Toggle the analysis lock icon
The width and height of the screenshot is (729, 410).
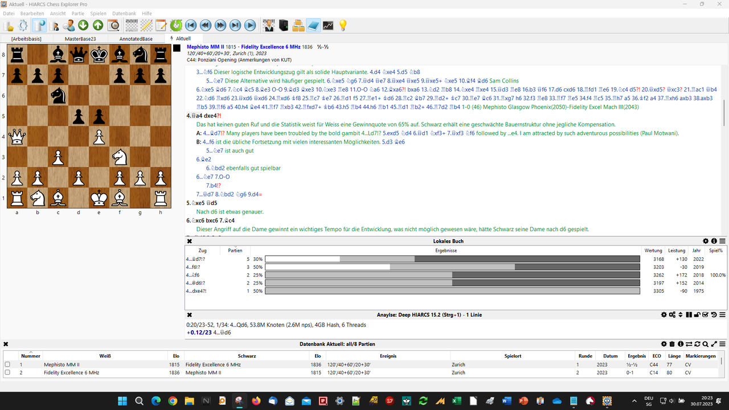(697, 315)
